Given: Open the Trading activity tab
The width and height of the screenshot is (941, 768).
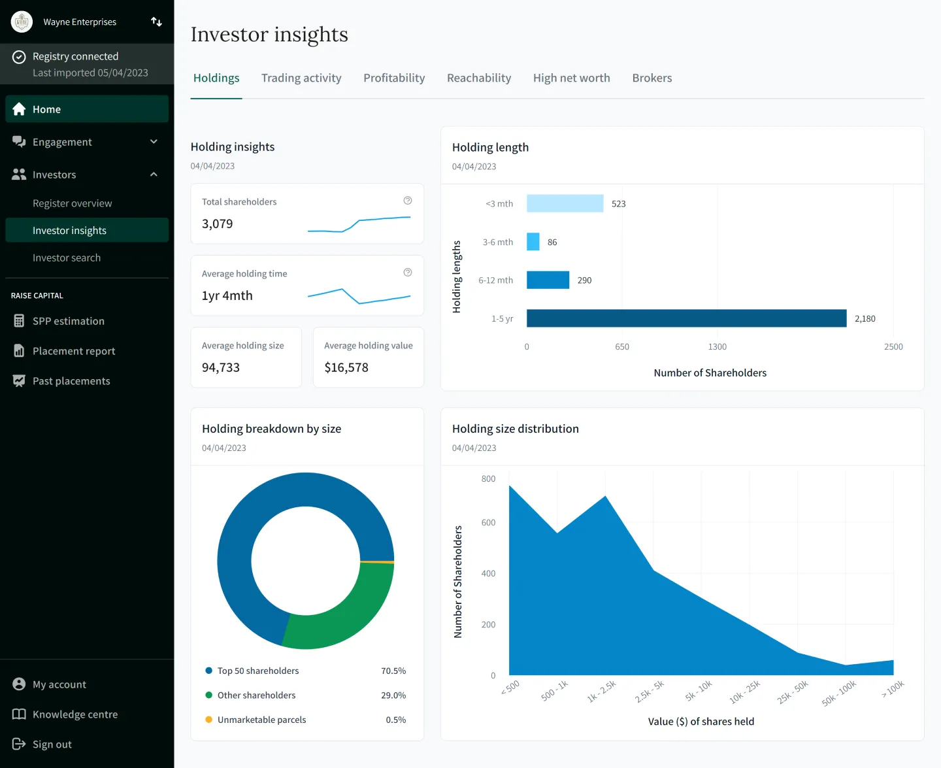Looking at the screenshot, I should [301, 78].
